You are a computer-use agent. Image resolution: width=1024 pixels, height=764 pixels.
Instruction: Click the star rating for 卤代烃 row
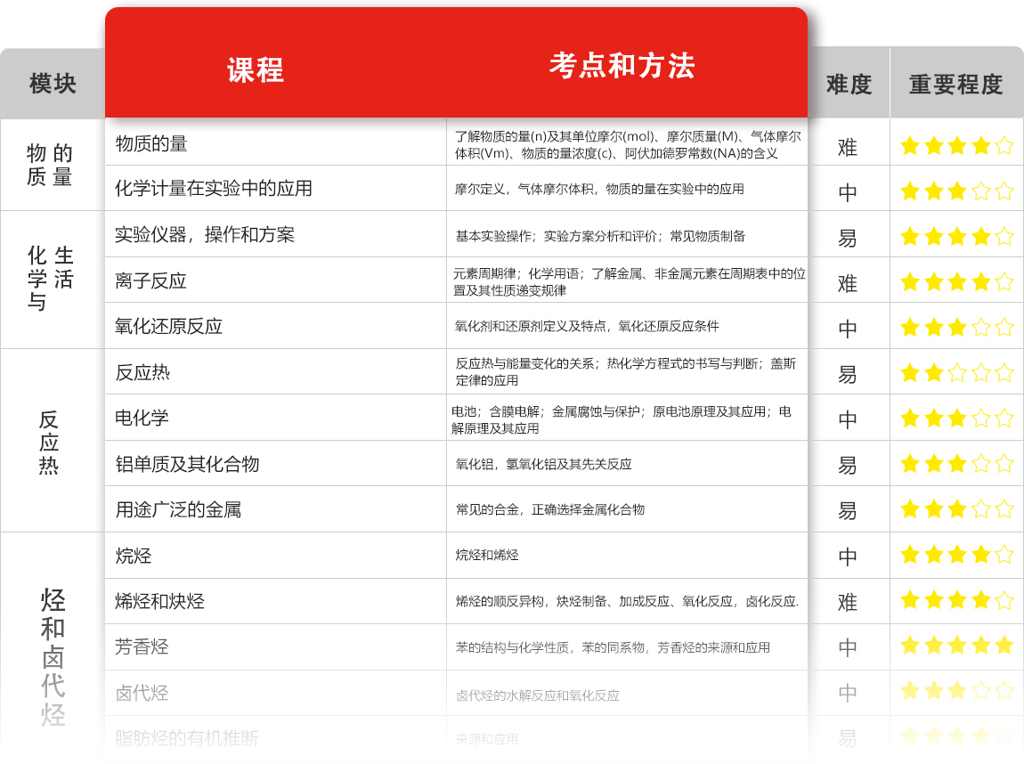tap(956, 690)
